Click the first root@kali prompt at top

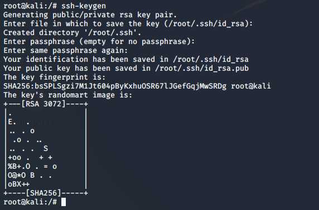(30, 6)
